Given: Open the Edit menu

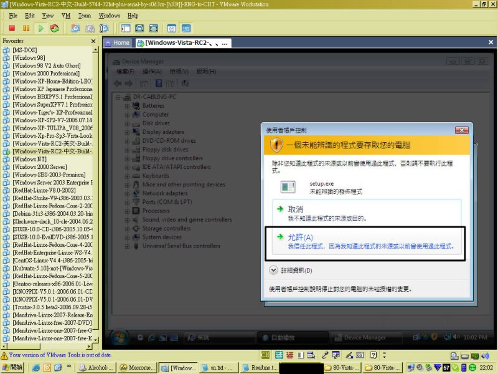Looking at the screenshot, I should point(30,16).
